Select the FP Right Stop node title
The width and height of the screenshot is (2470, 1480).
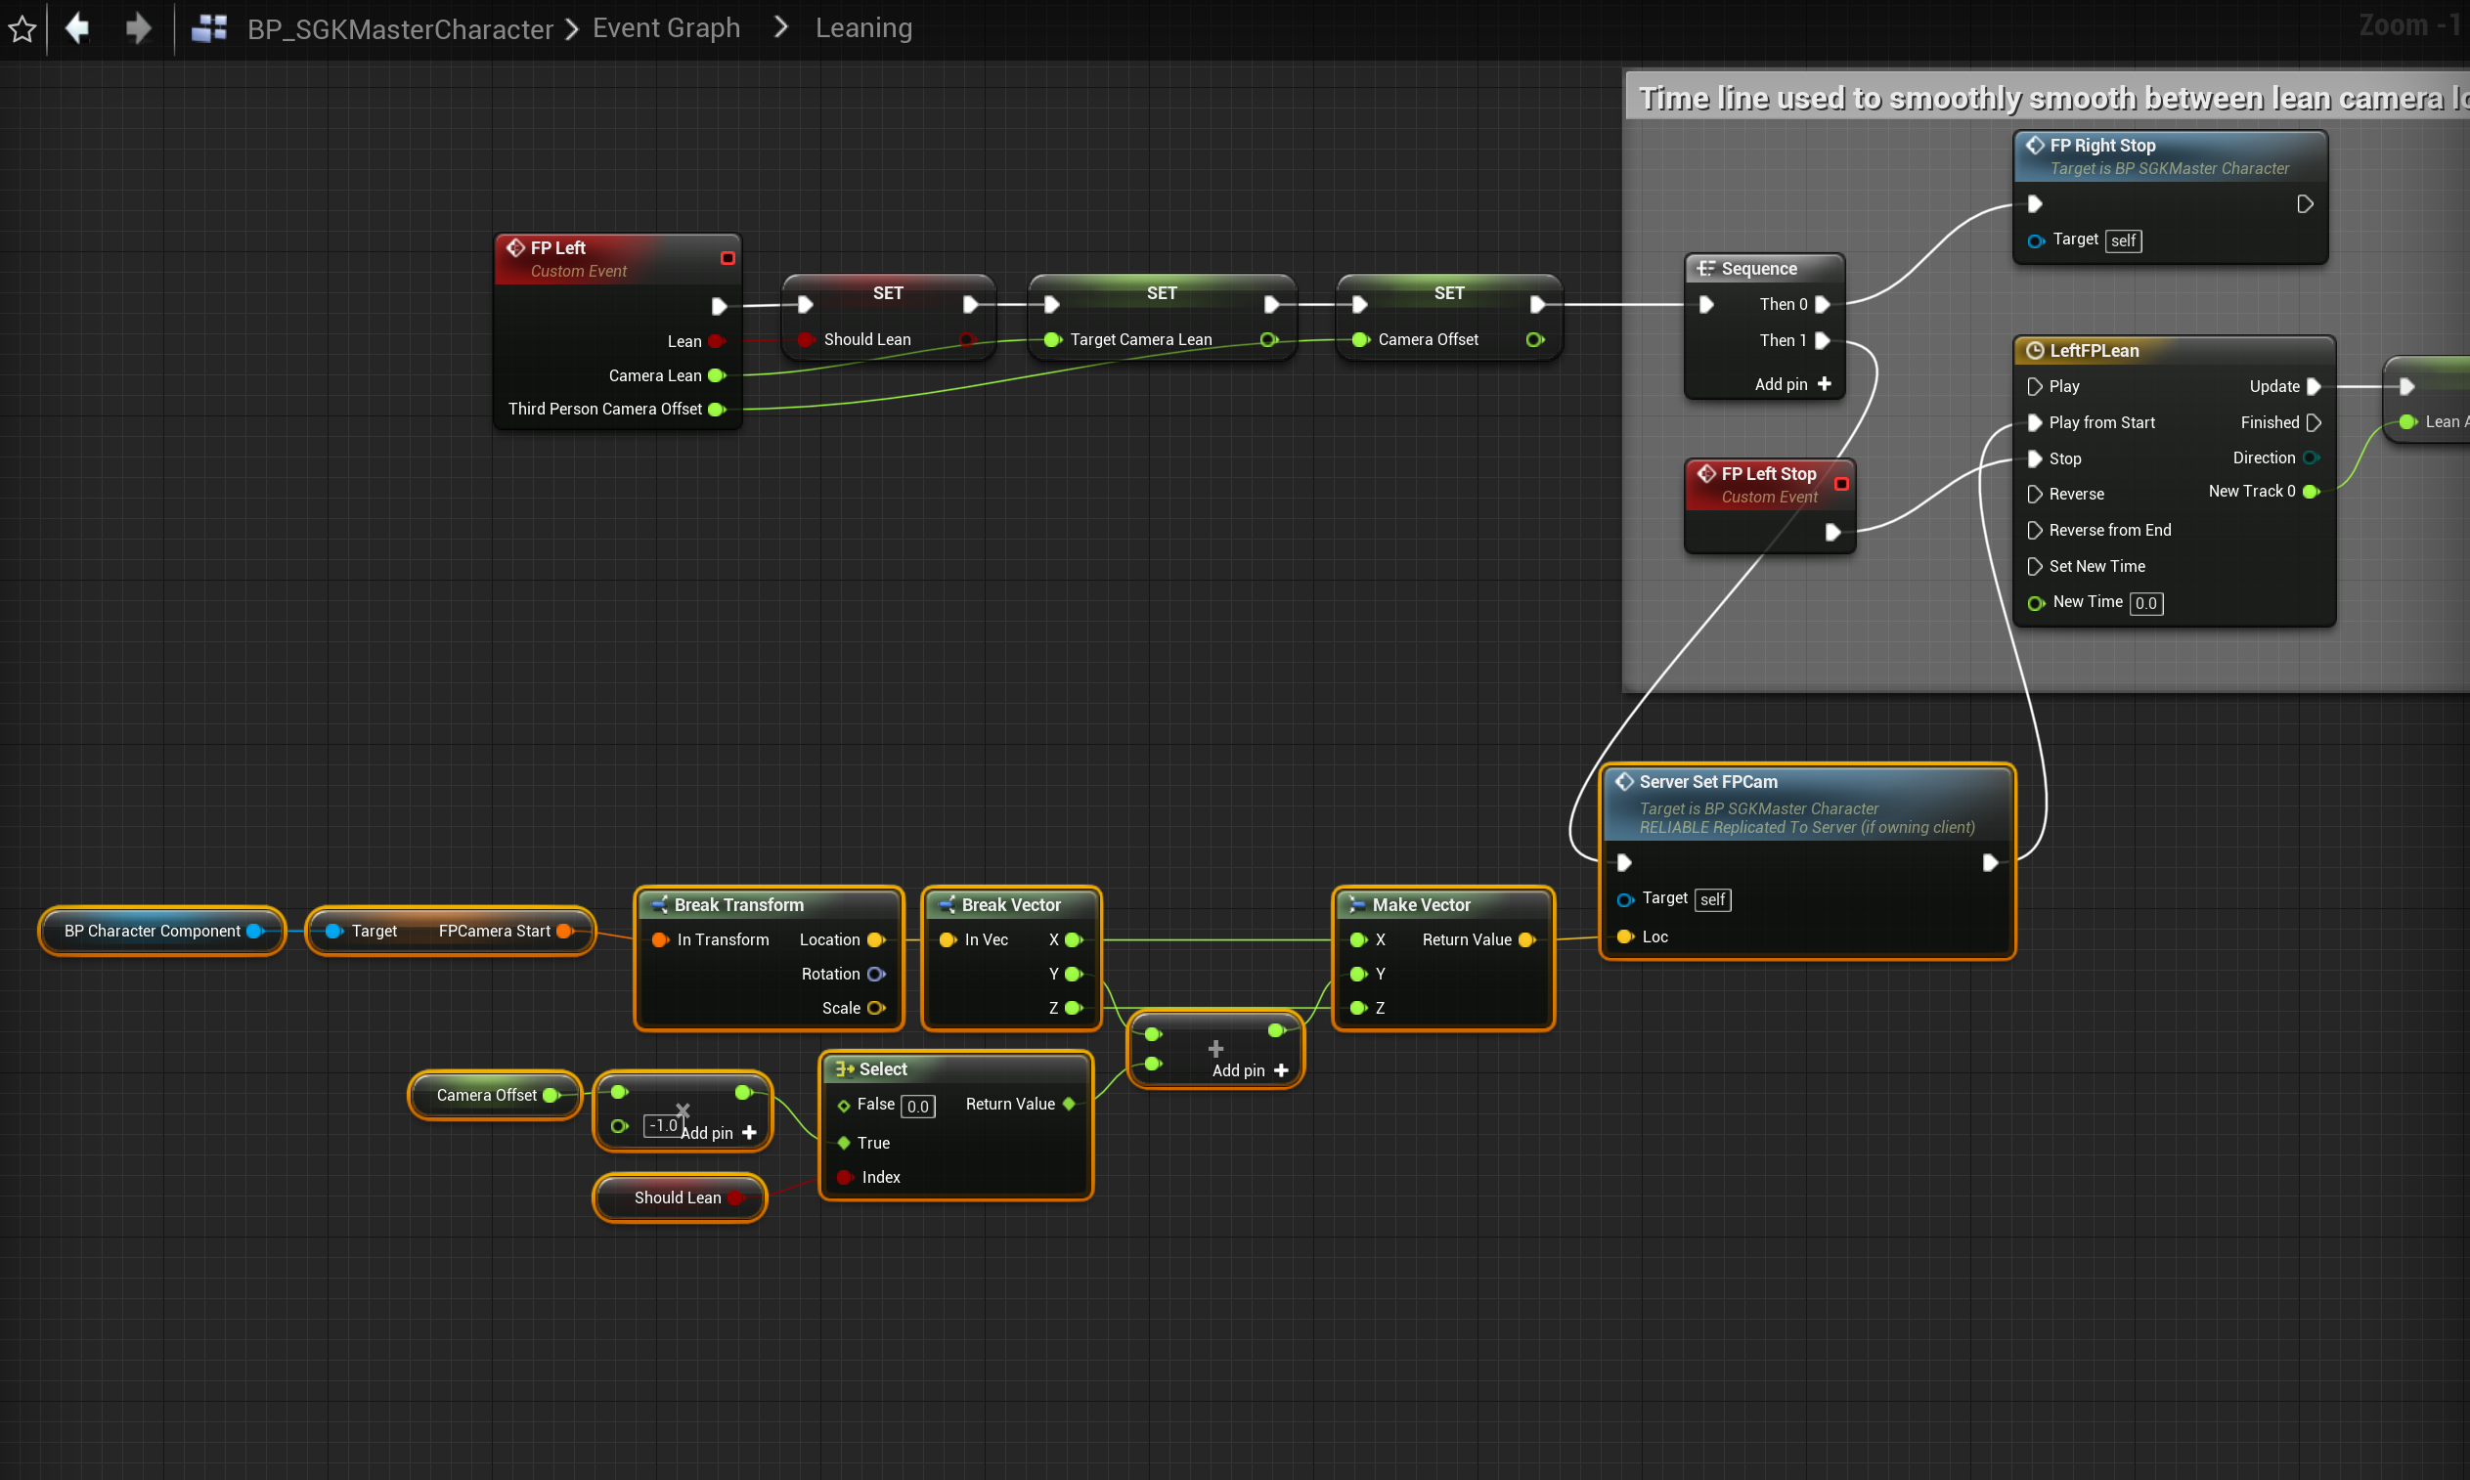(2102, 146)
